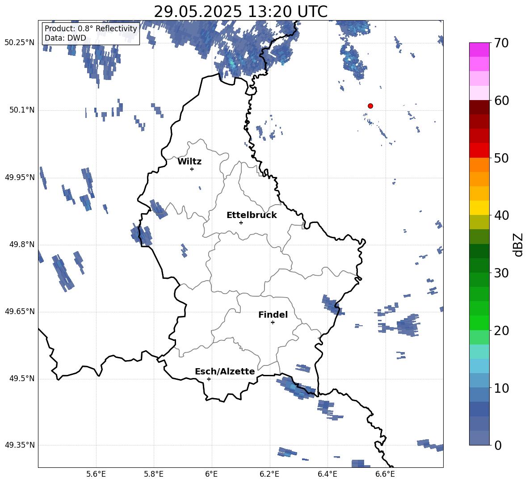
Task: Click the 6.6°E longitude label
Action: pyautogui.click(x=385, y=474)
